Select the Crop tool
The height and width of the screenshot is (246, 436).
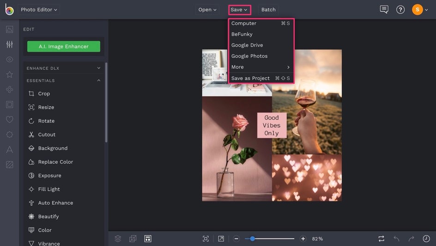coord(64,93)
